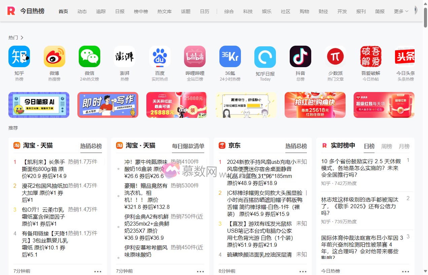
Task: Expand the 热门 section chevron
Action: coord(22,38)
